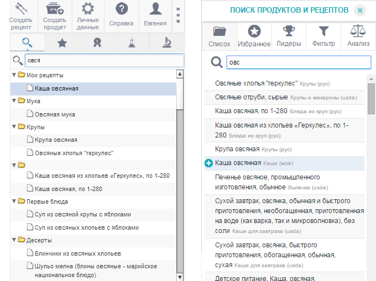
Task: Click the Создать продукт icon
Action: click(54, 10)
